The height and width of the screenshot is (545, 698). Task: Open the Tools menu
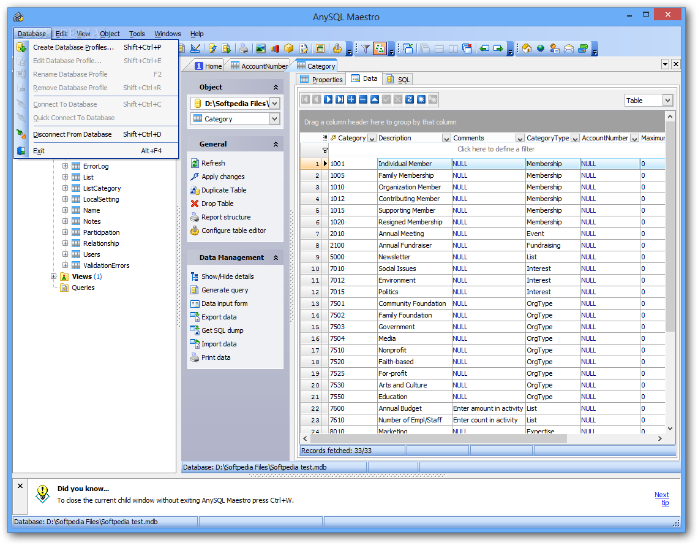[x=137, y=34]
